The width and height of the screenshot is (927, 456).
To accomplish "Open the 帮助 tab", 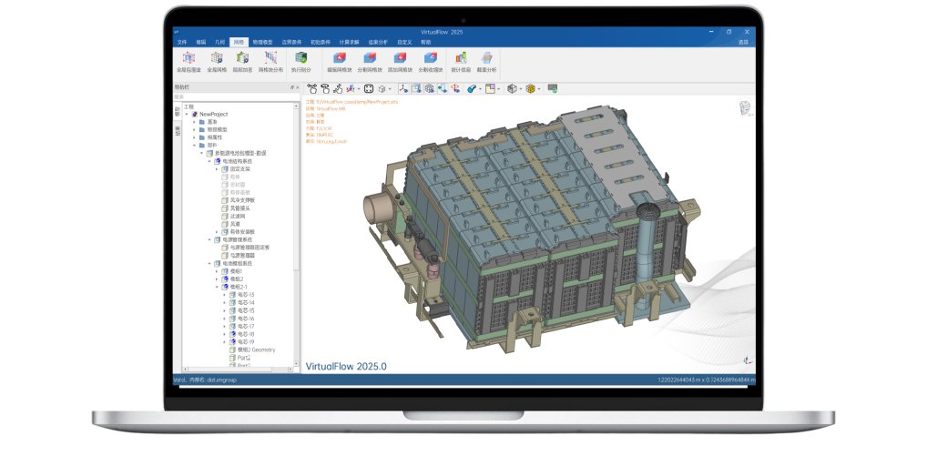I will 425,42.
